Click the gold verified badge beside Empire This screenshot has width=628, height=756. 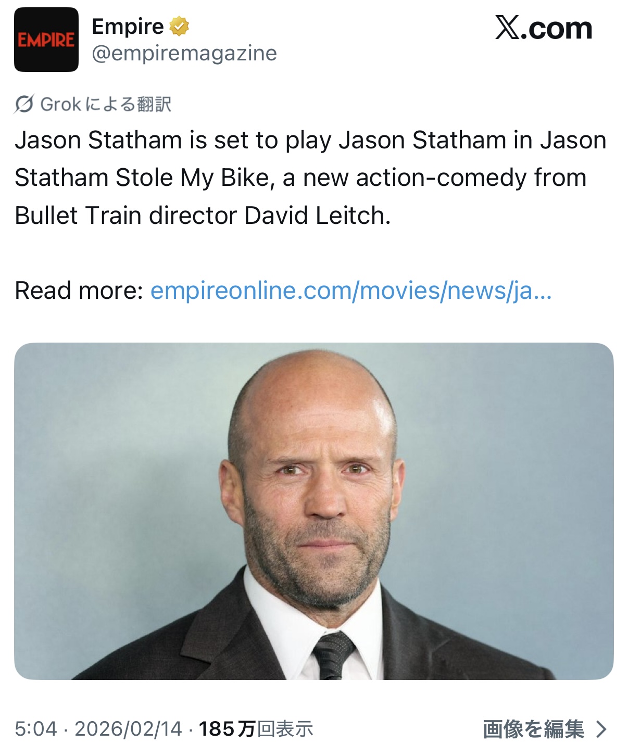point(179,26)
